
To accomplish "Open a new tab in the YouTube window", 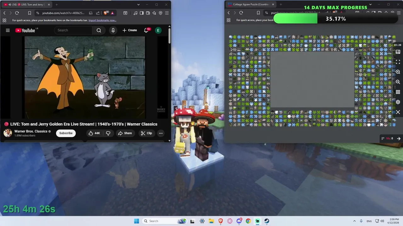I will [57, 4].
